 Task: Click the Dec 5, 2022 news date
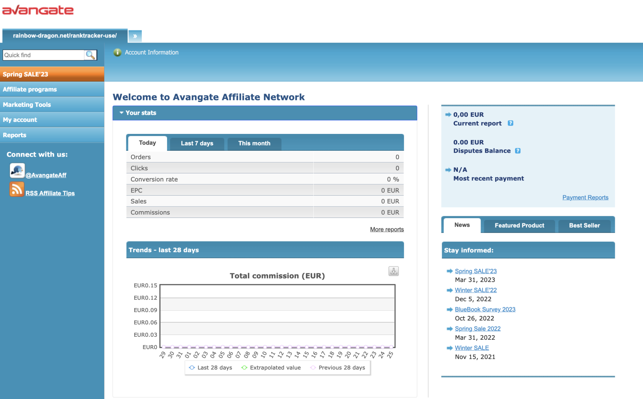473,299
